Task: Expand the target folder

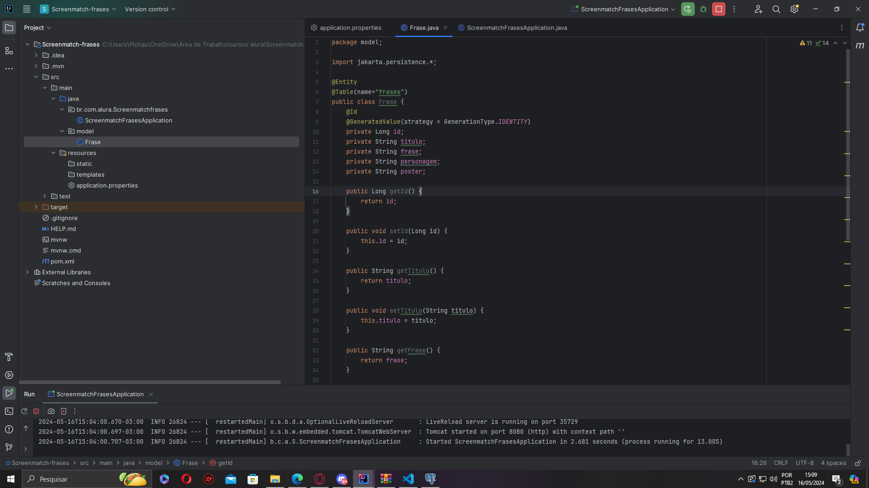Action: tap(36, 207)
